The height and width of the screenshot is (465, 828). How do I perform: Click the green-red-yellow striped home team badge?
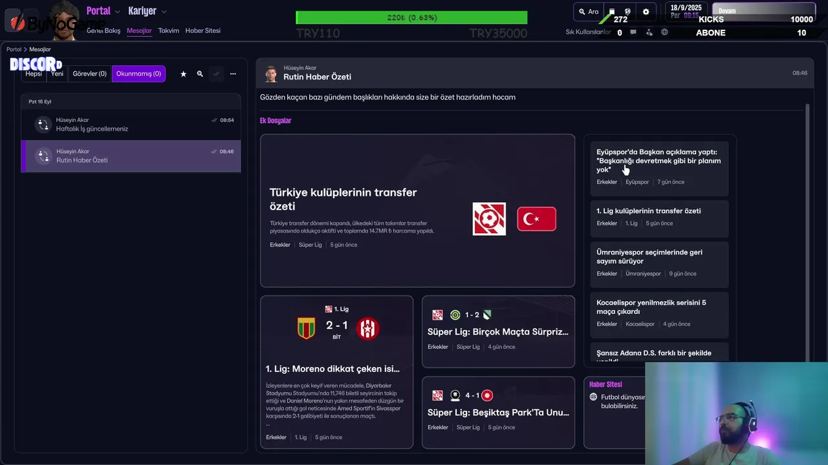(306, 329)
